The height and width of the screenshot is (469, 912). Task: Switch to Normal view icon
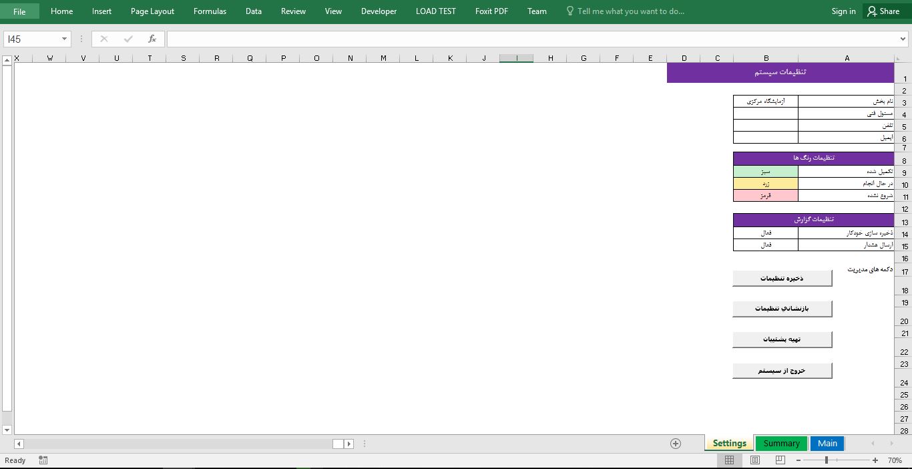pos(729,460)
